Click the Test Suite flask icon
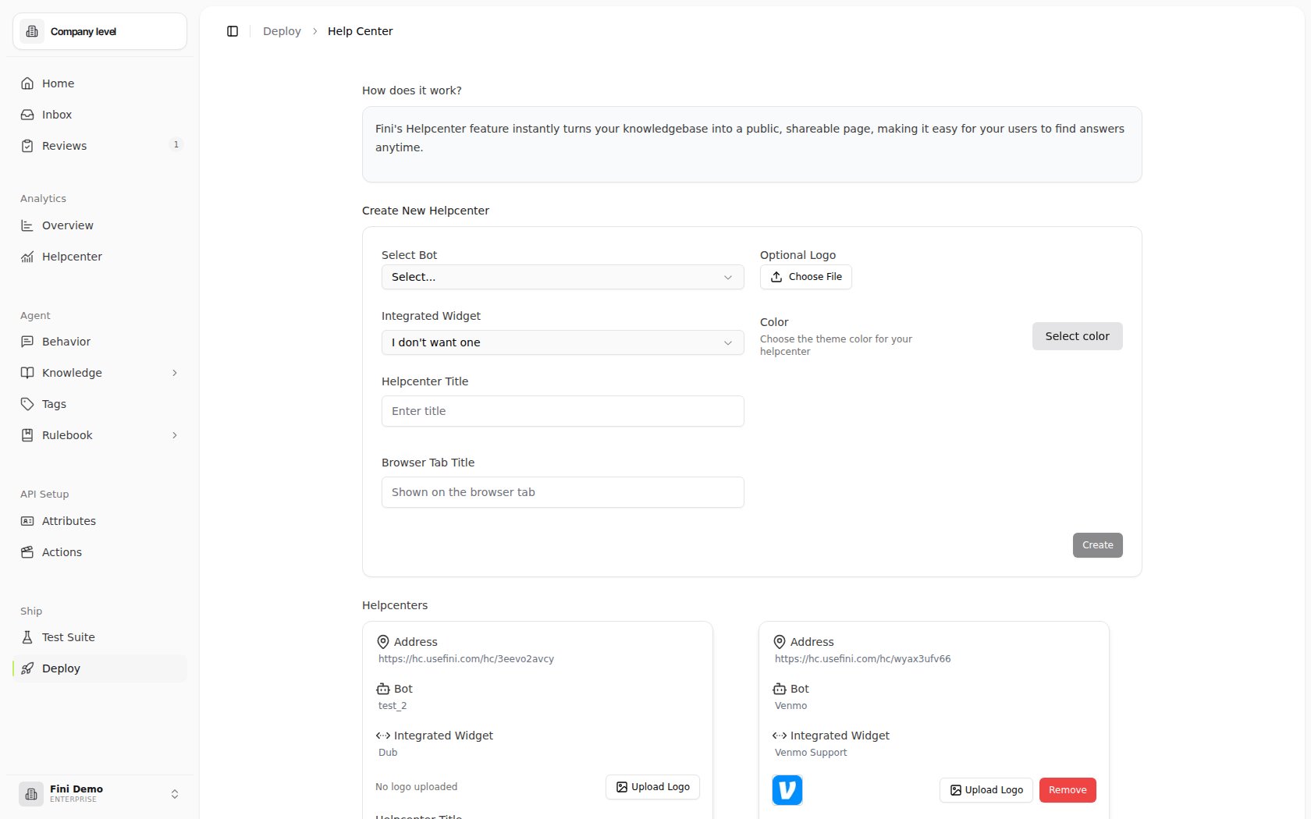This screenshot has width=1311, height=819. tap(27, 637)
